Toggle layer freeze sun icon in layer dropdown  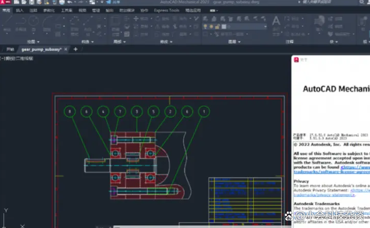[211, 27]
